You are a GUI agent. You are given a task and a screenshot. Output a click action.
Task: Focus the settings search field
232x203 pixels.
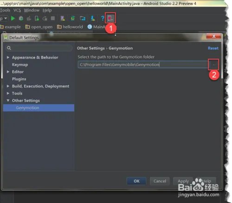pyautogui.click(x=39, y=48)
